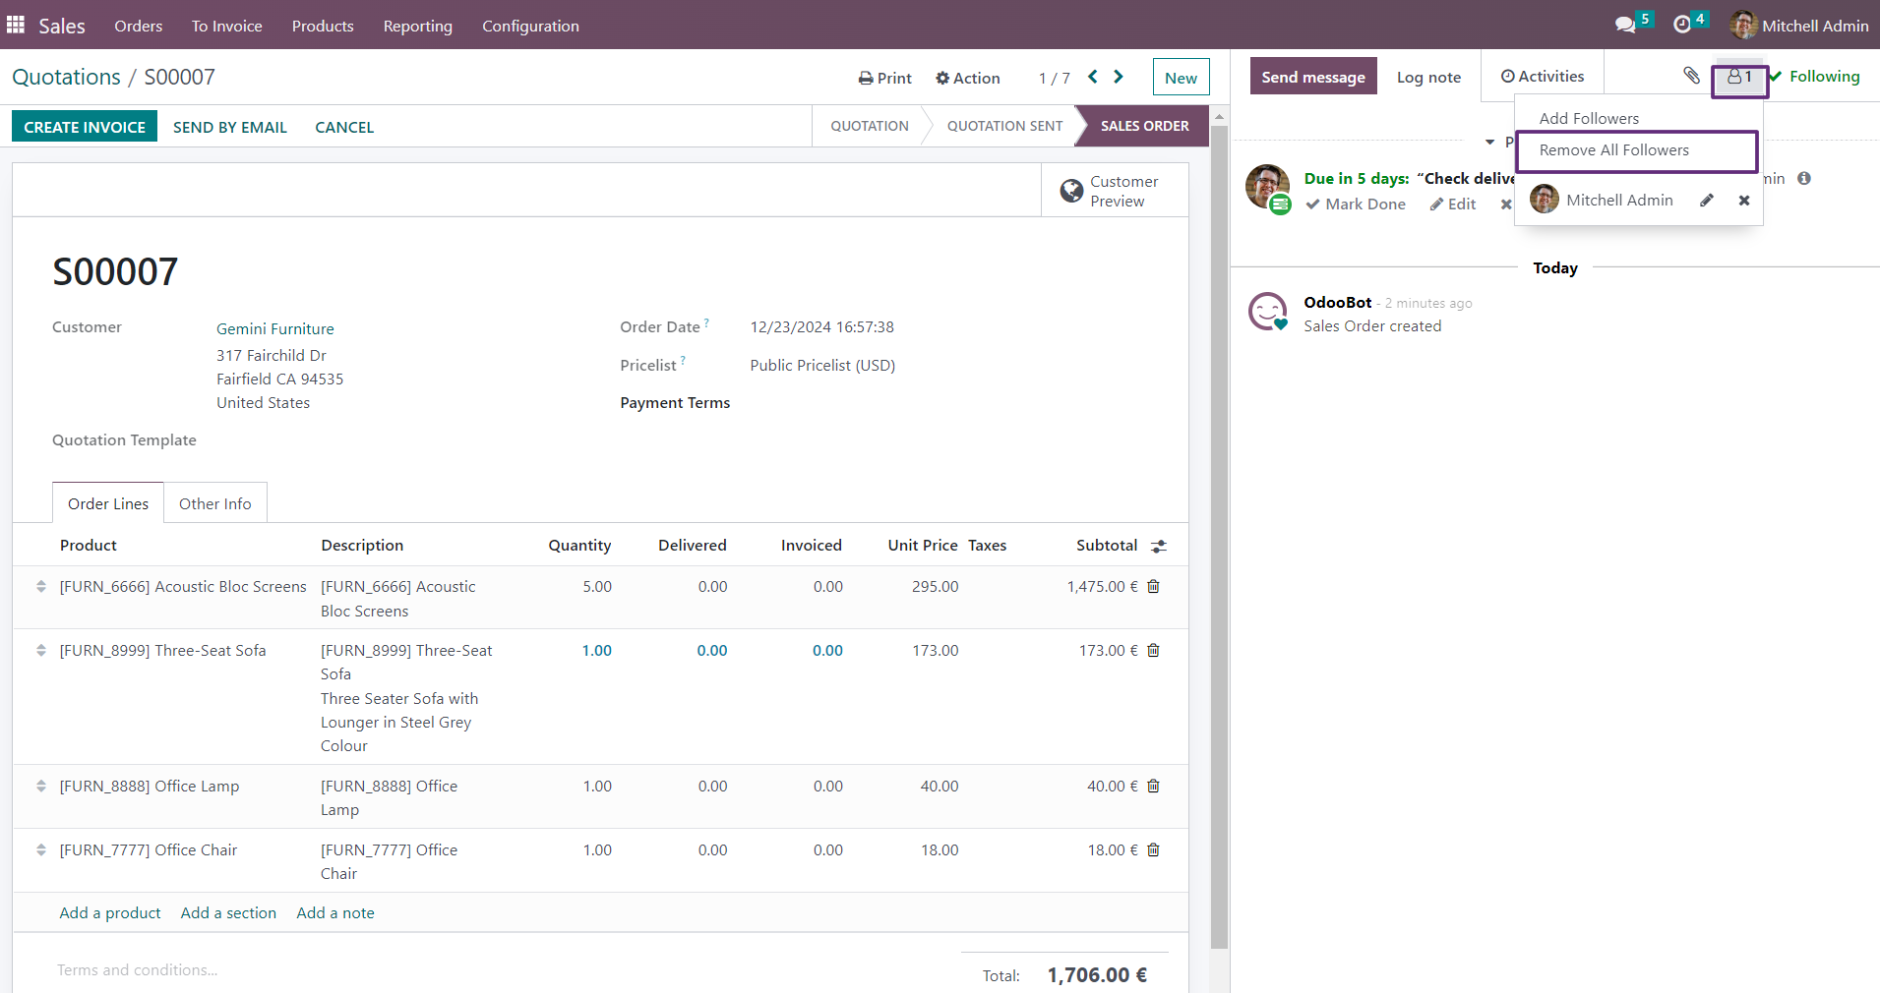The height and width of the screenshot is (993, 1880).
Task: Open the Products menu
Action: pyautogui.click(x=323, y=26)
